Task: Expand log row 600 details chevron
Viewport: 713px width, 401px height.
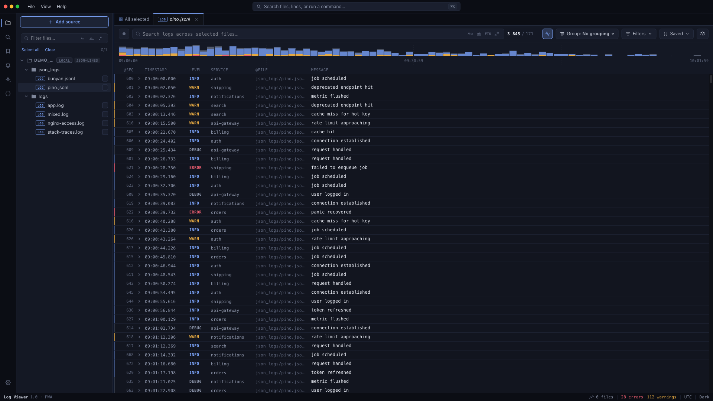Action: click(x=139, y=79)
